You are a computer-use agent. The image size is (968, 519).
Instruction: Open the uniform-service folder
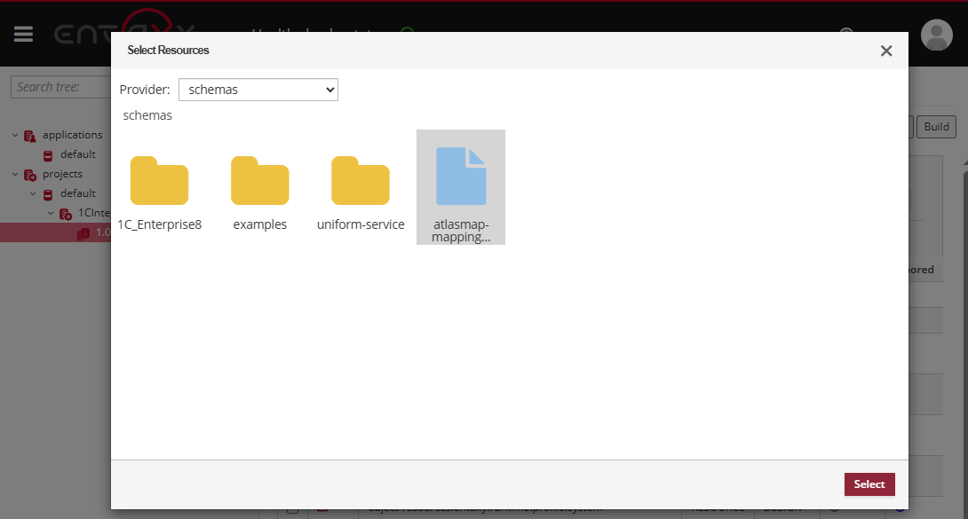tap(360, 182)
